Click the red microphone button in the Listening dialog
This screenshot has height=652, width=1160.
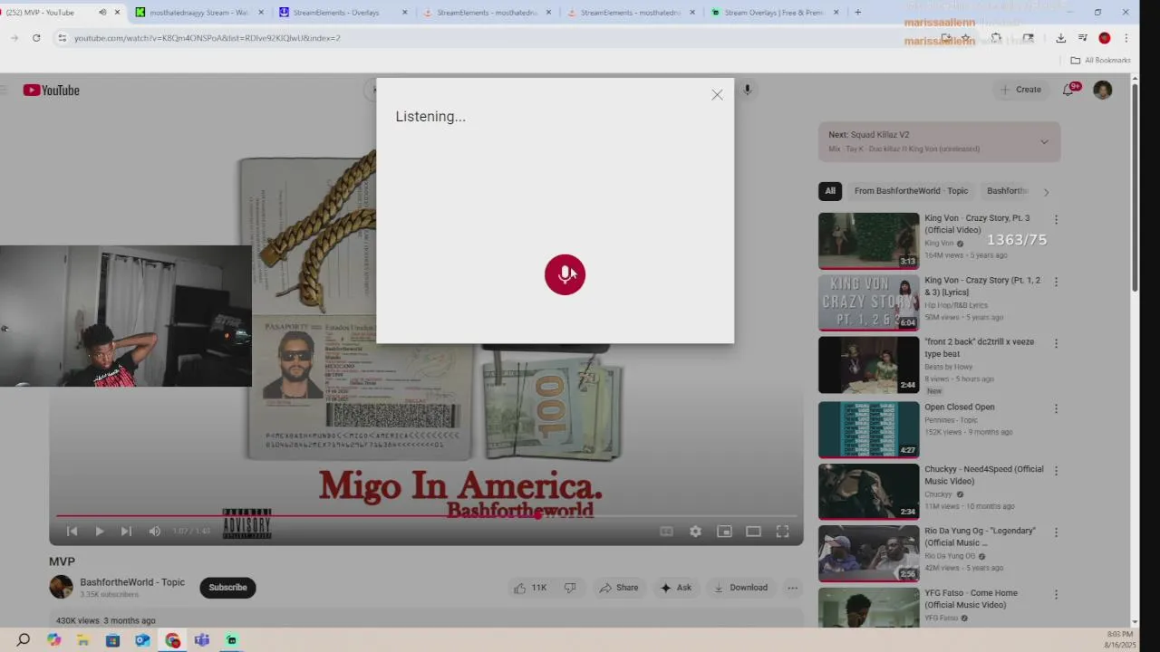[x=565, y=274]
